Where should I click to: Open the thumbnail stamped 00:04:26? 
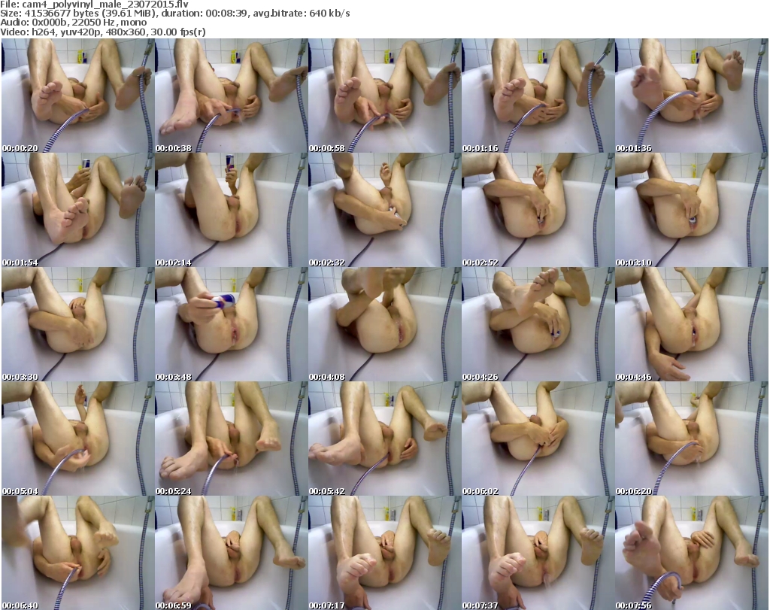538,325
